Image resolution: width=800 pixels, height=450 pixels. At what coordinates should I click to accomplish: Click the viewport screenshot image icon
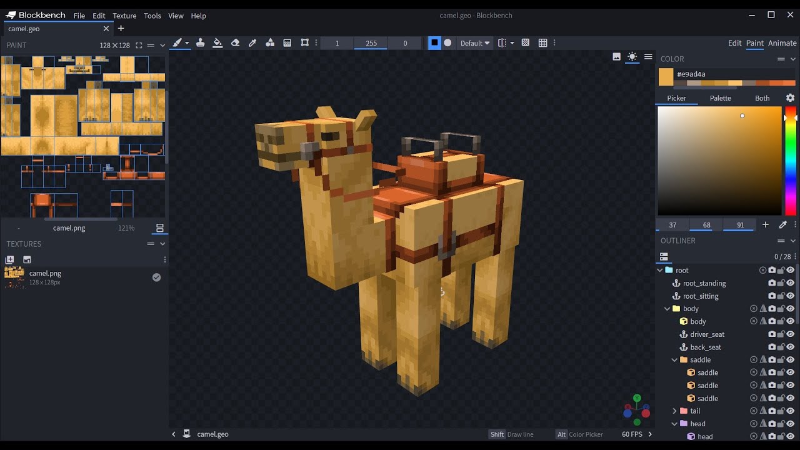(x=617, y=57)
